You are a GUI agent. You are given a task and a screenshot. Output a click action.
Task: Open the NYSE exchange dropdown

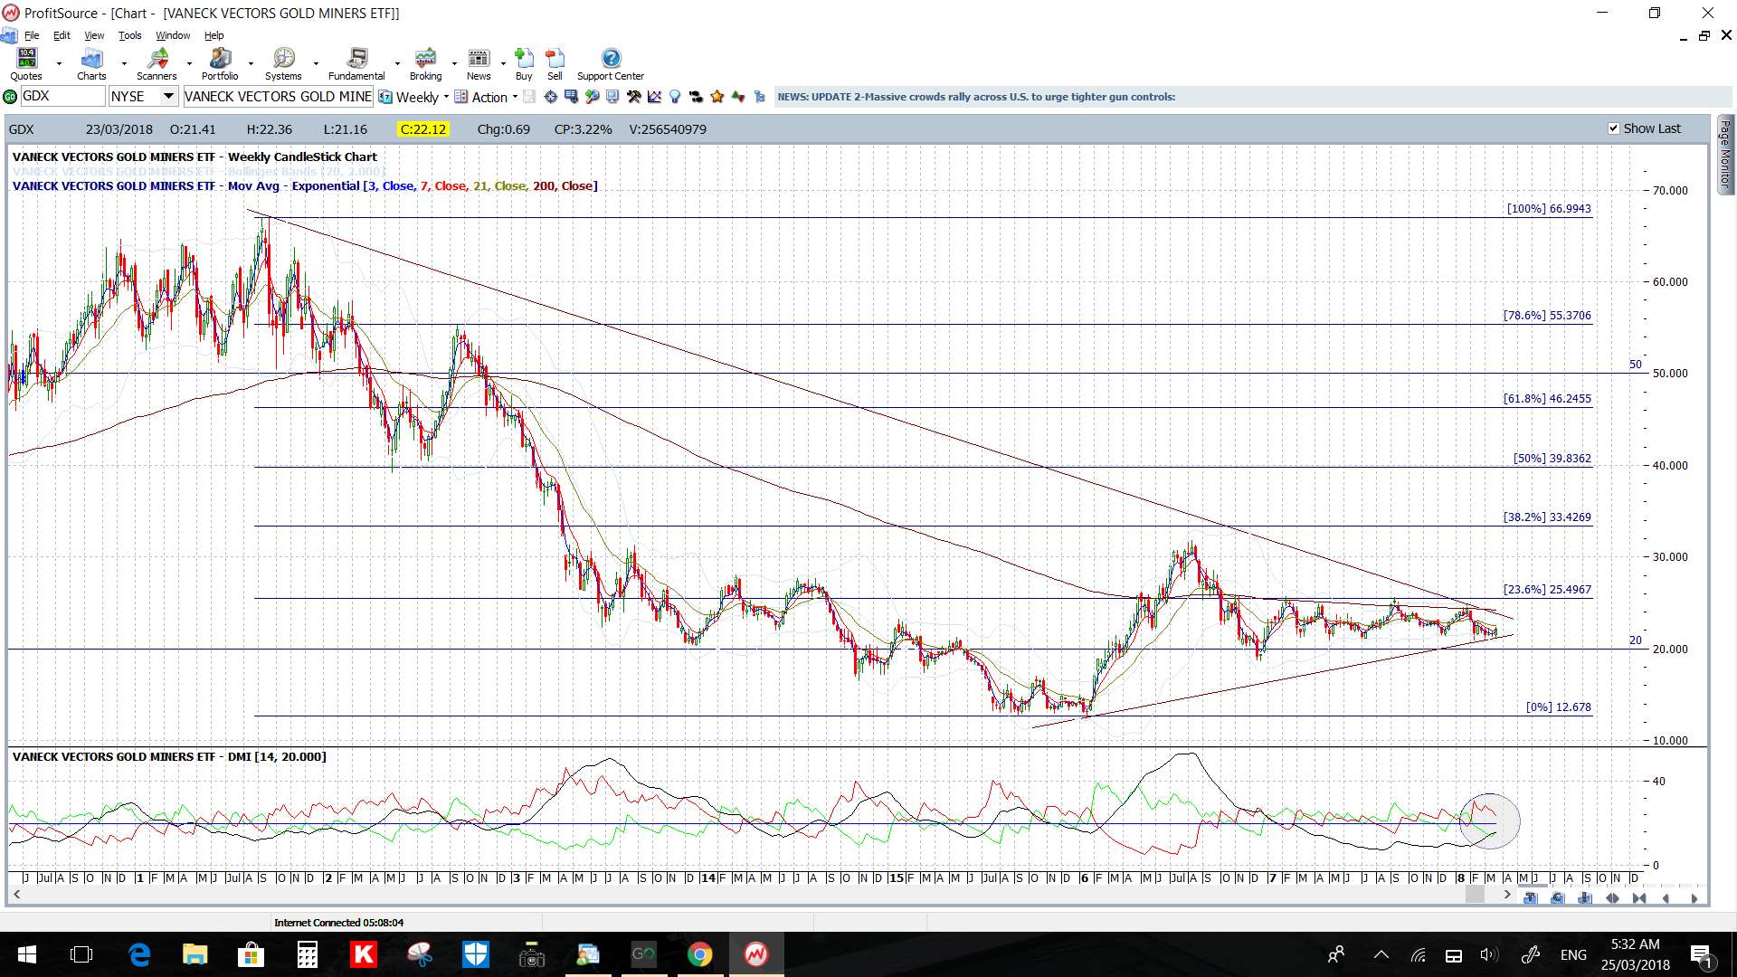(x=168, y=97)
